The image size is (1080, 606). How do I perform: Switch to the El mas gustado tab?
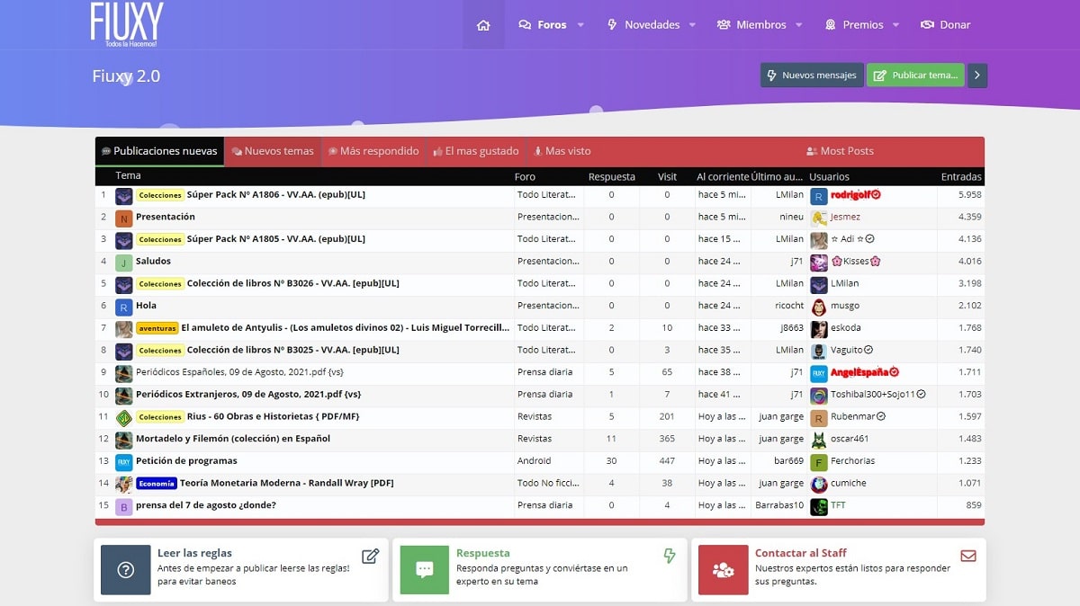tap(476, 151)
